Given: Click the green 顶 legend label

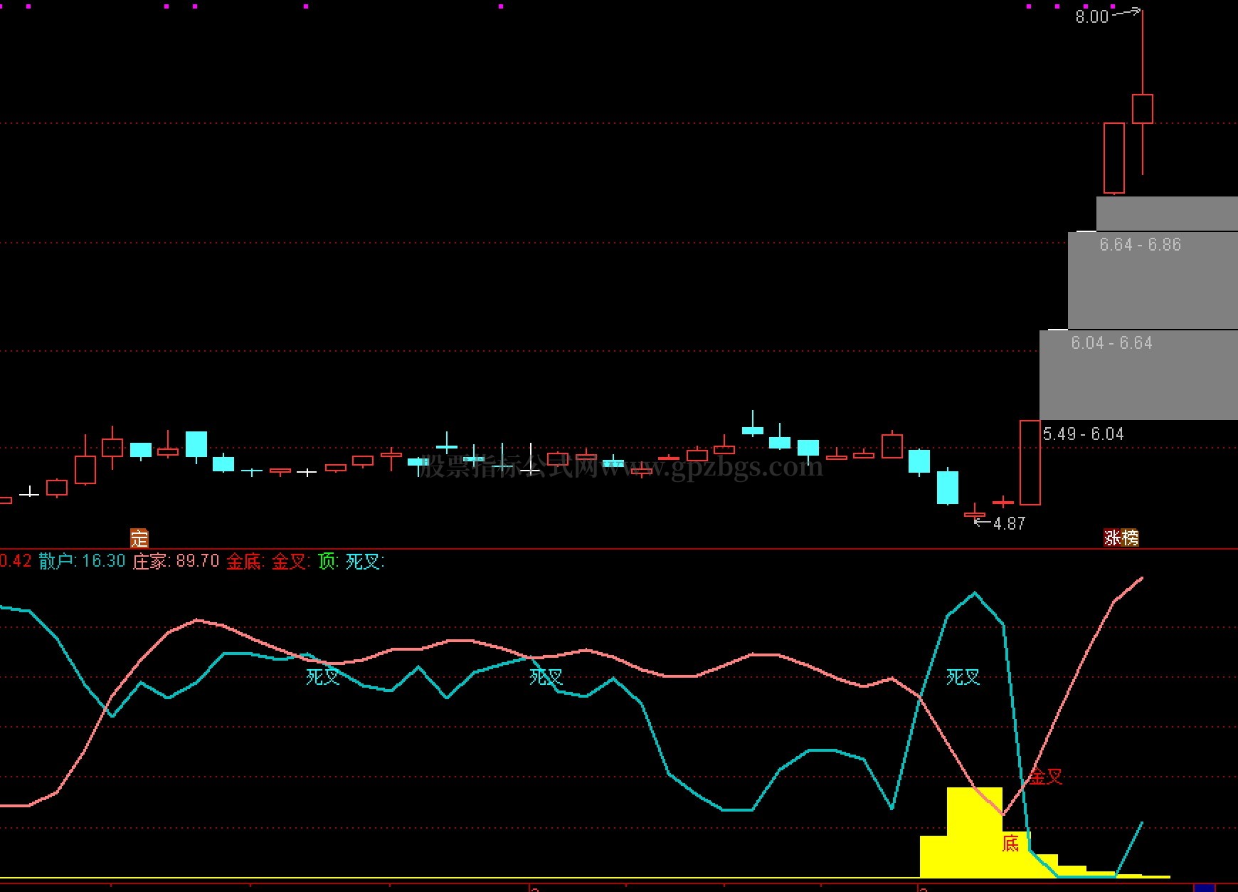Looking at the screenshot, I should point(327,562).
